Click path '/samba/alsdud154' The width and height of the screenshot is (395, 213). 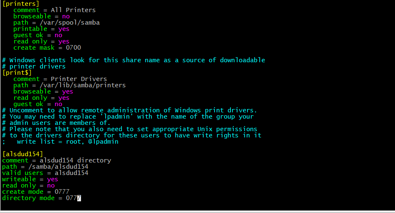(58, 167)
